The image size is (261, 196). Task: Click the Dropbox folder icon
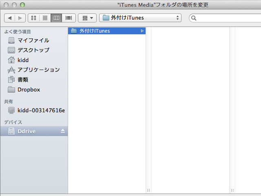click(11, 90)
